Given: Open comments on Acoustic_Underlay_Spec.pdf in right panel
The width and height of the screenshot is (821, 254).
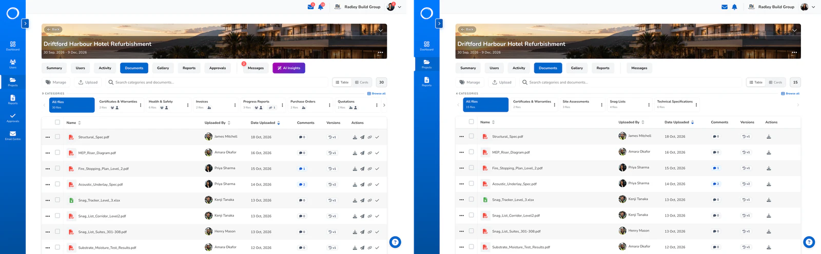Looking at the screenshot, I should 716,184.
